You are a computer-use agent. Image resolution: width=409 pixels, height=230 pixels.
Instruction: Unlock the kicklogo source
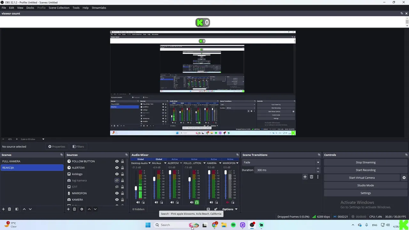(122, 174)
